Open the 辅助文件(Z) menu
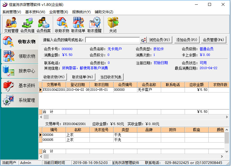Screen dimensions: 231x166 [104, 12]
